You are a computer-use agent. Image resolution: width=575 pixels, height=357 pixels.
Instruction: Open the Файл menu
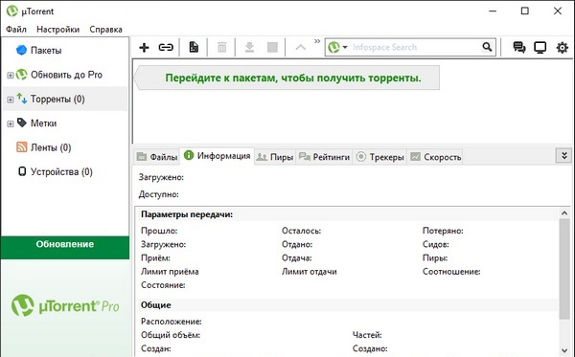click(x=16, y=30)
